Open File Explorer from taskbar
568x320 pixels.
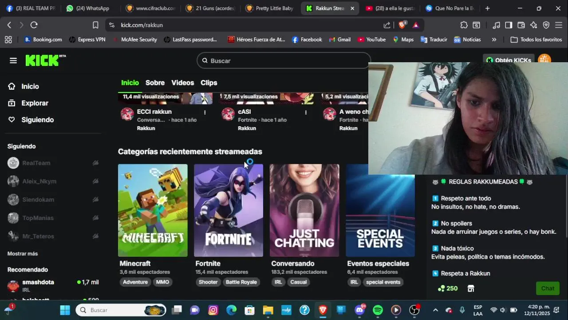(268, 310)
